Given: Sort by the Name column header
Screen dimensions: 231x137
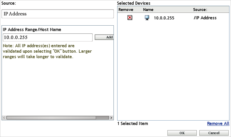Looking at the screenshot, I should pos(148,10).
